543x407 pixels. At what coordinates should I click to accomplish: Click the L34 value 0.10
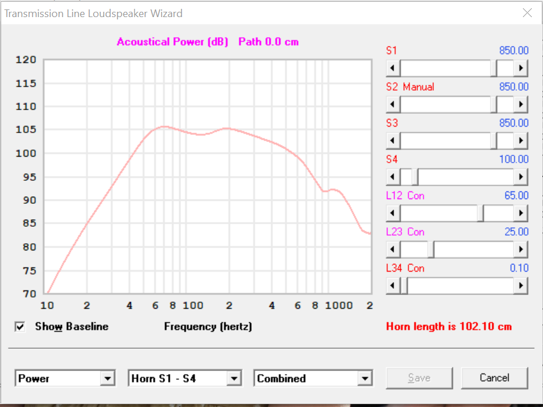(x=519, y=268)
